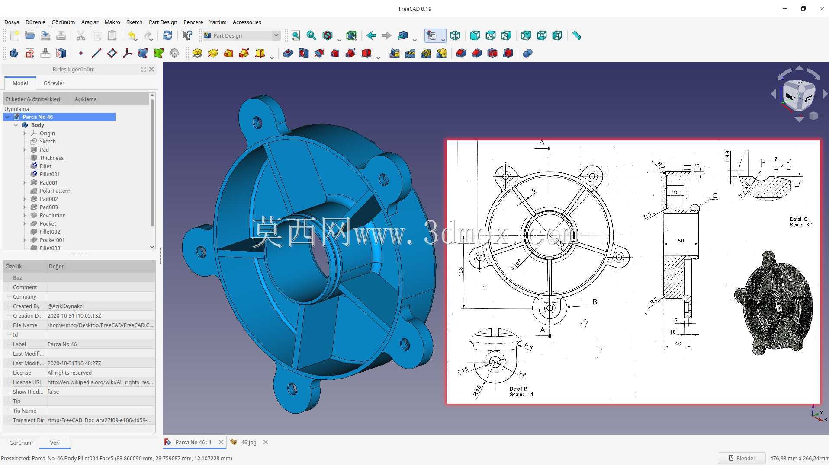Open the Araçlar menu
Screen dimensions: 829x465
point(90,22)
